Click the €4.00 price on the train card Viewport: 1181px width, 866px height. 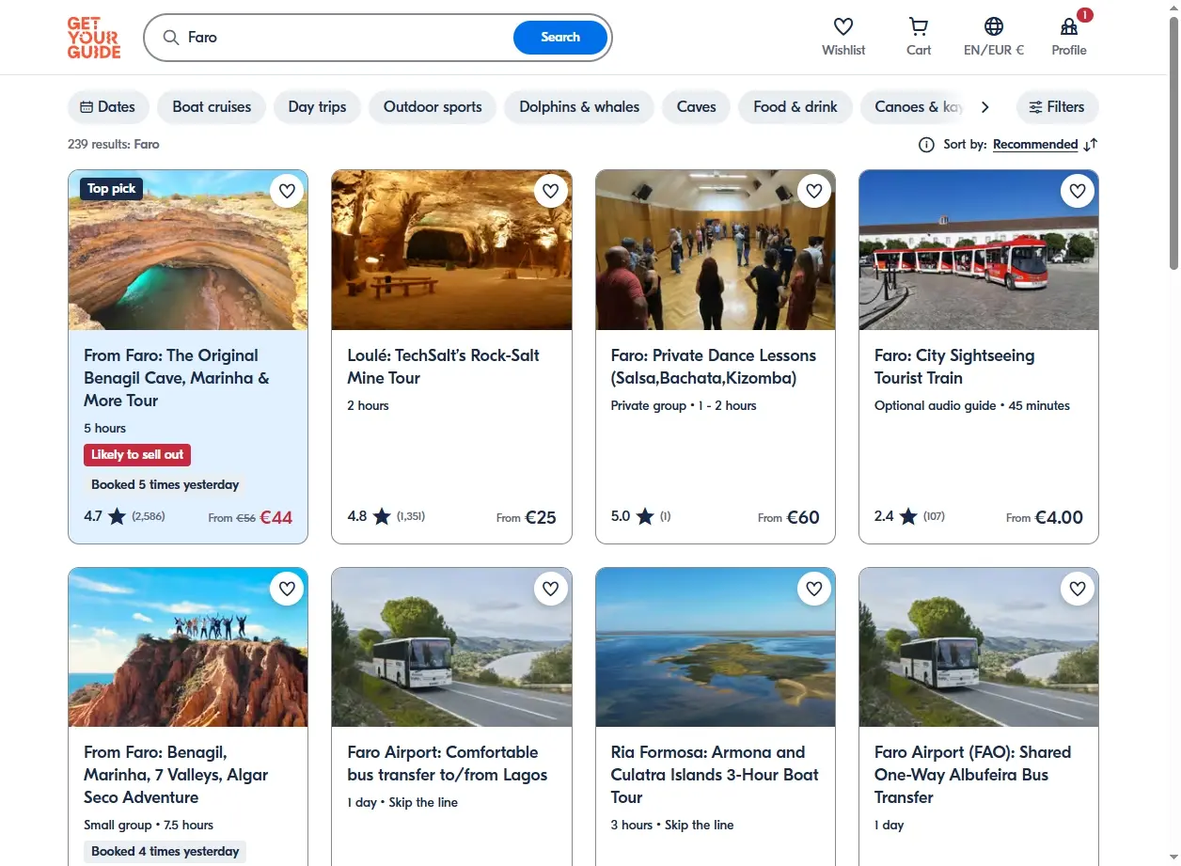(x=1059, y=516)
